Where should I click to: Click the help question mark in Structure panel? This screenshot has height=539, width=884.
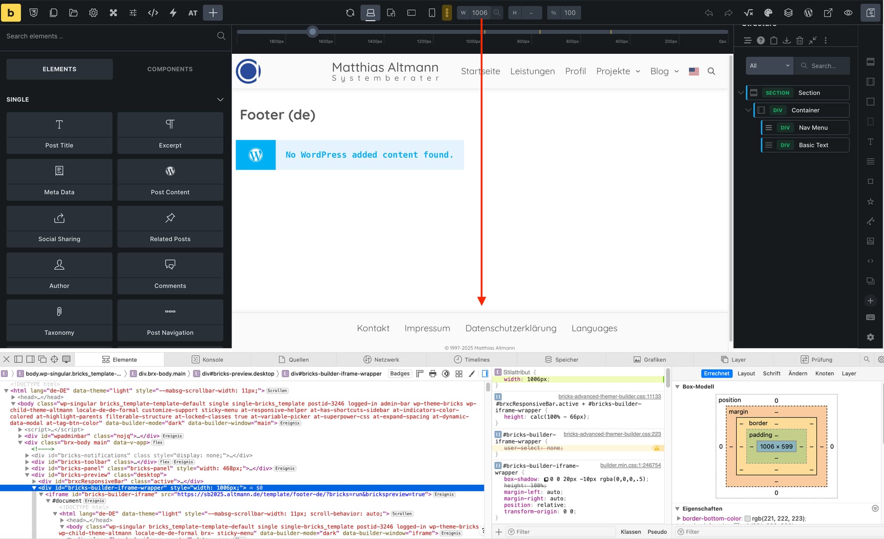[761, 40]
